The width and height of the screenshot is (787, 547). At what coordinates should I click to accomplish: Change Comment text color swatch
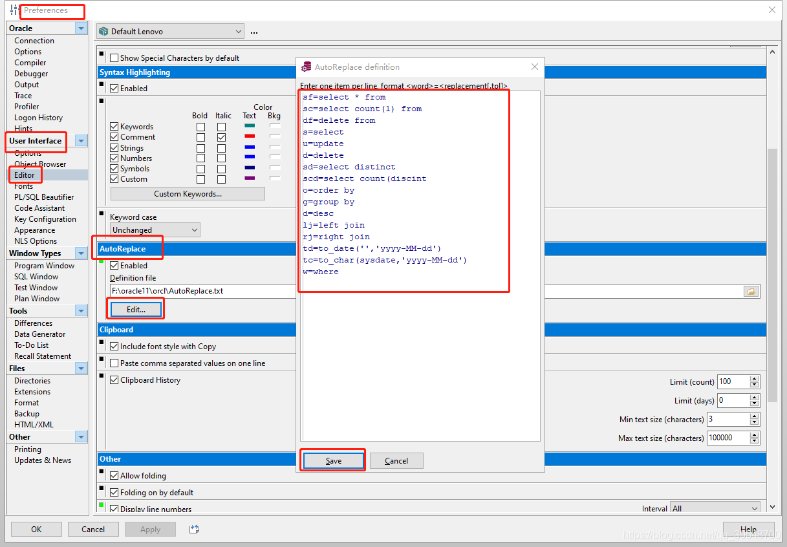(250, 136)
